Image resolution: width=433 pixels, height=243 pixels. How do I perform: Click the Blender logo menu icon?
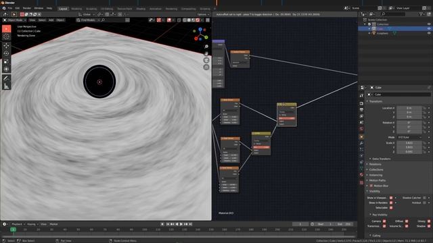pos(4,8)
